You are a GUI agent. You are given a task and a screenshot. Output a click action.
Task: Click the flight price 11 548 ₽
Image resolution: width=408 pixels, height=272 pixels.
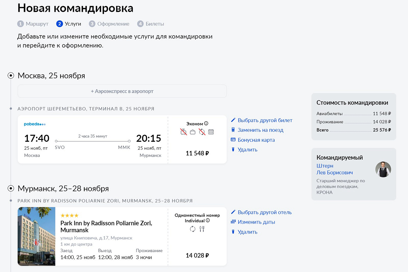(x=197, y=153)
